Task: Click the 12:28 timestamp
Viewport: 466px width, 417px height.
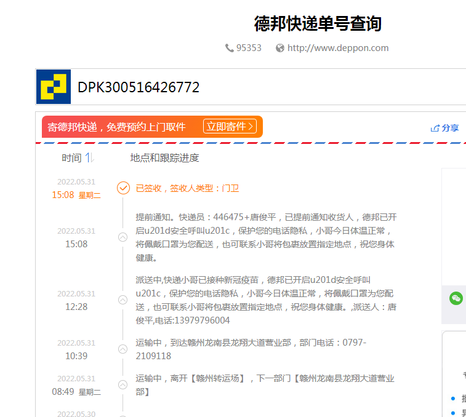Action: [x=76, y=306]
